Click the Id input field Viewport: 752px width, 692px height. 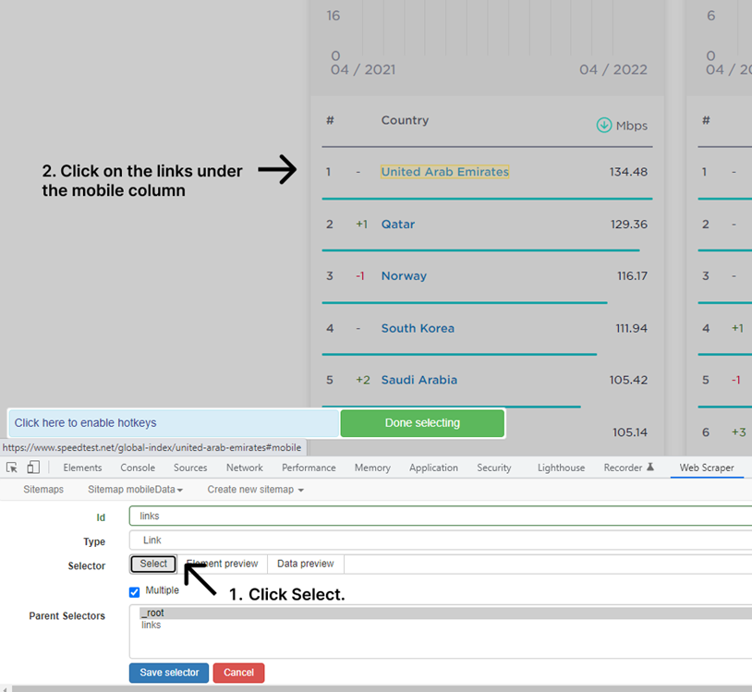(441, 516)
